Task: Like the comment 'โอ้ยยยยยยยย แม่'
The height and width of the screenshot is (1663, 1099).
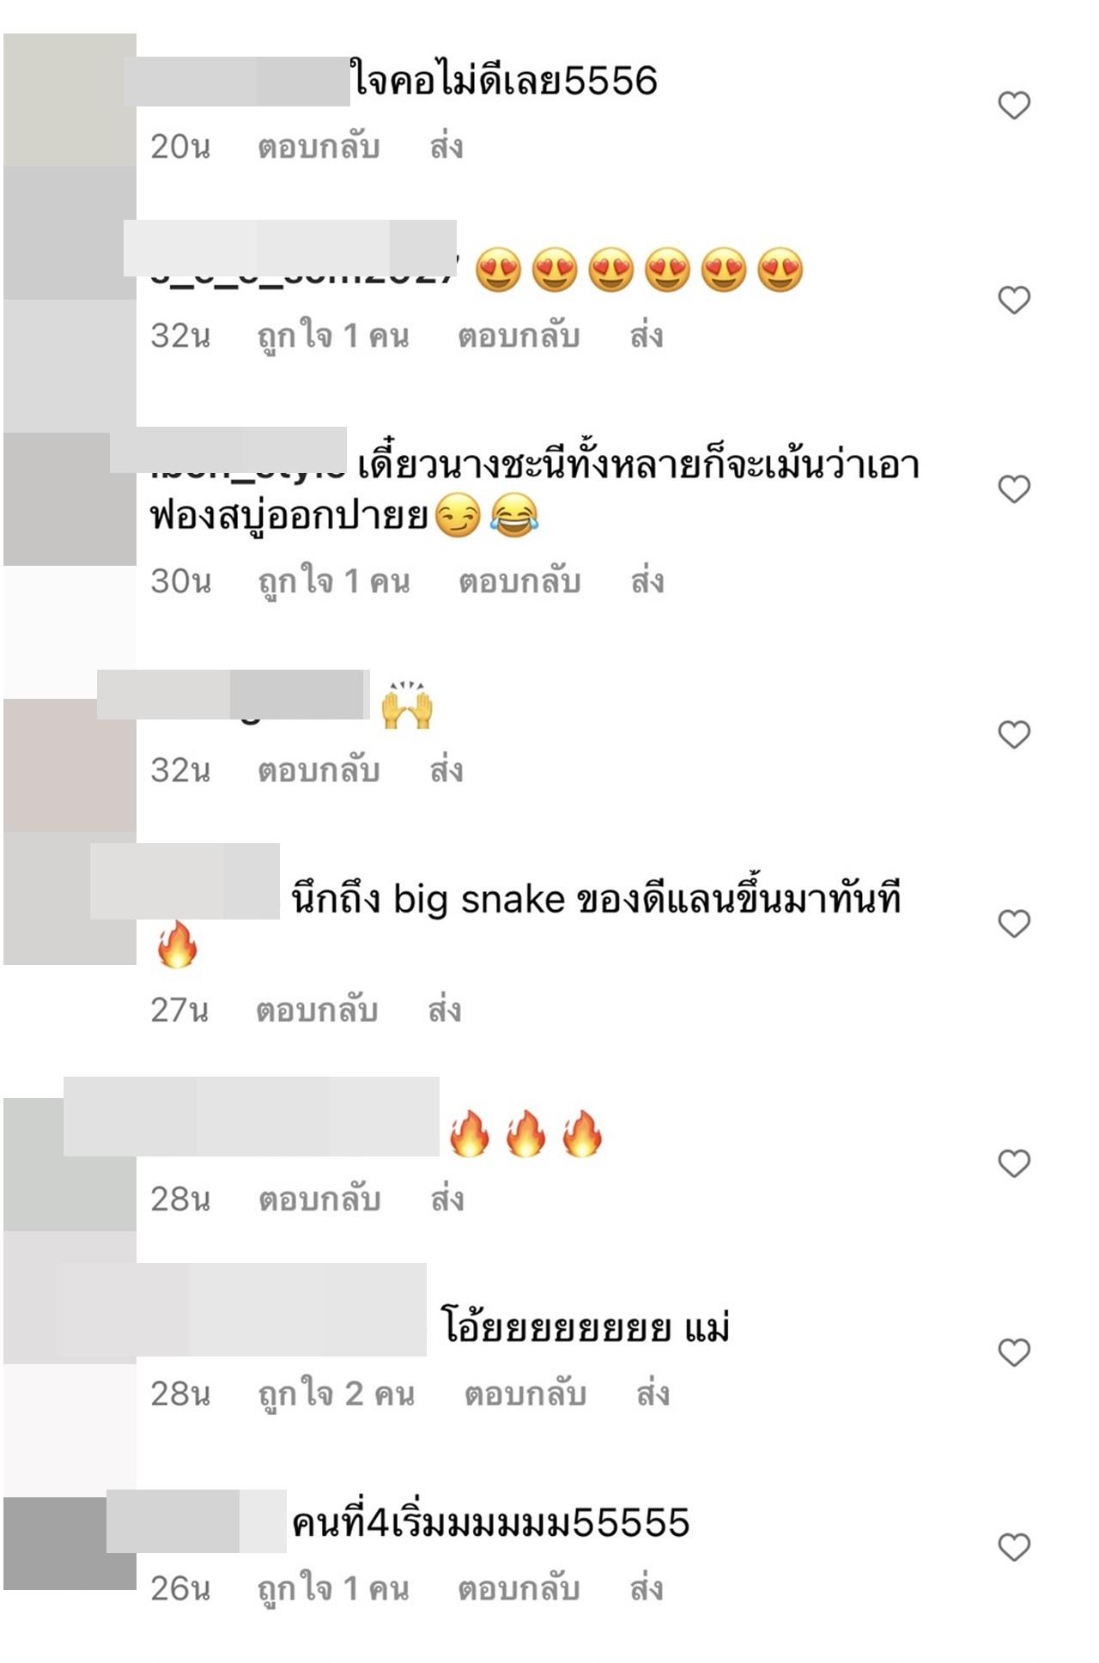Action: click(1014, 1353)
